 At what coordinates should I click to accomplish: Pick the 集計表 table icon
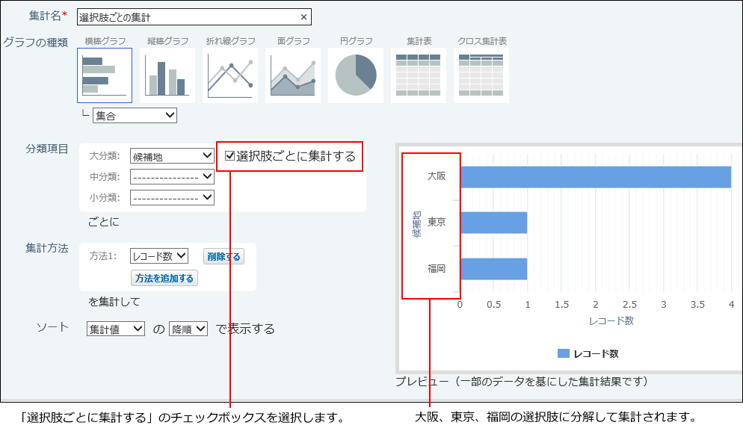click(419, 75)
